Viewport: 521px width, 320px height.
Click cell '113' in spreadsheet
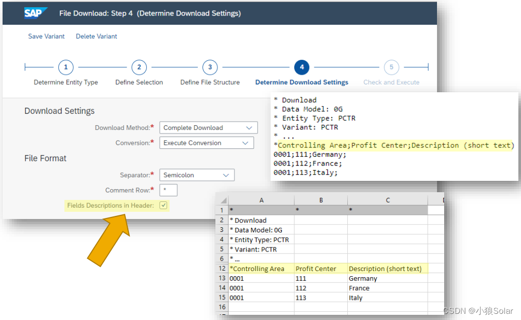click(x=321, y=297)
